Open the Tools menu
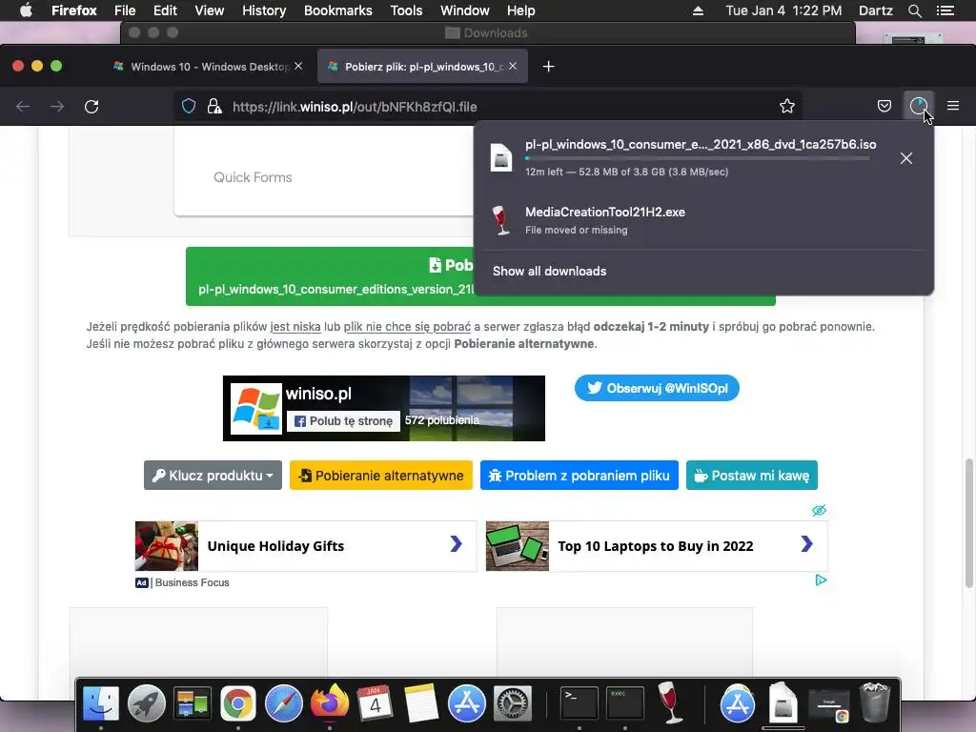 tap(406, 10)
